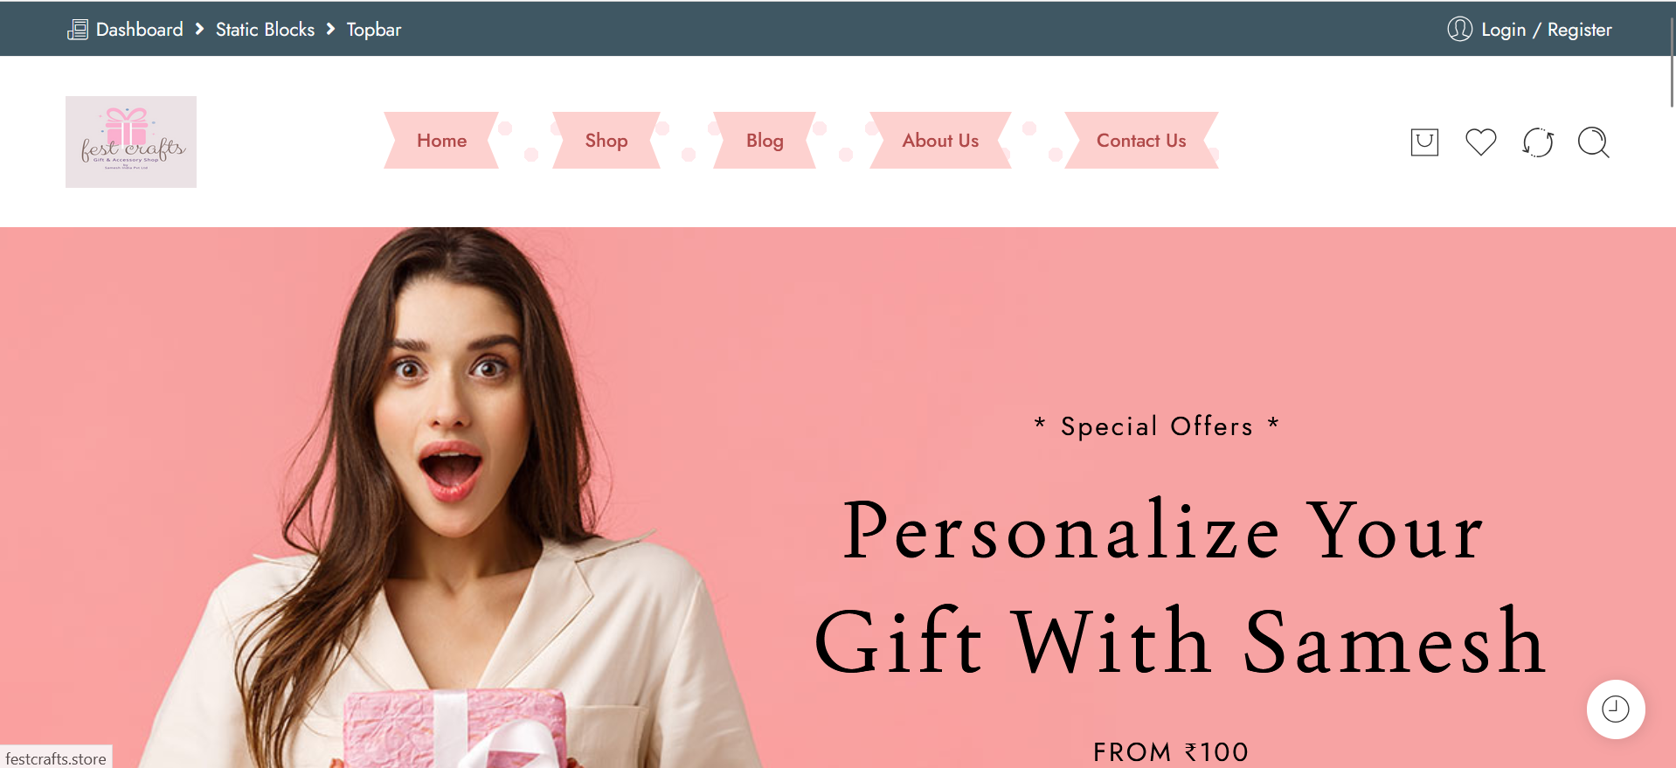Open the wishlist heart icon
The width and height of the screenshot is (1676, 768).
tap(1481, 142)
